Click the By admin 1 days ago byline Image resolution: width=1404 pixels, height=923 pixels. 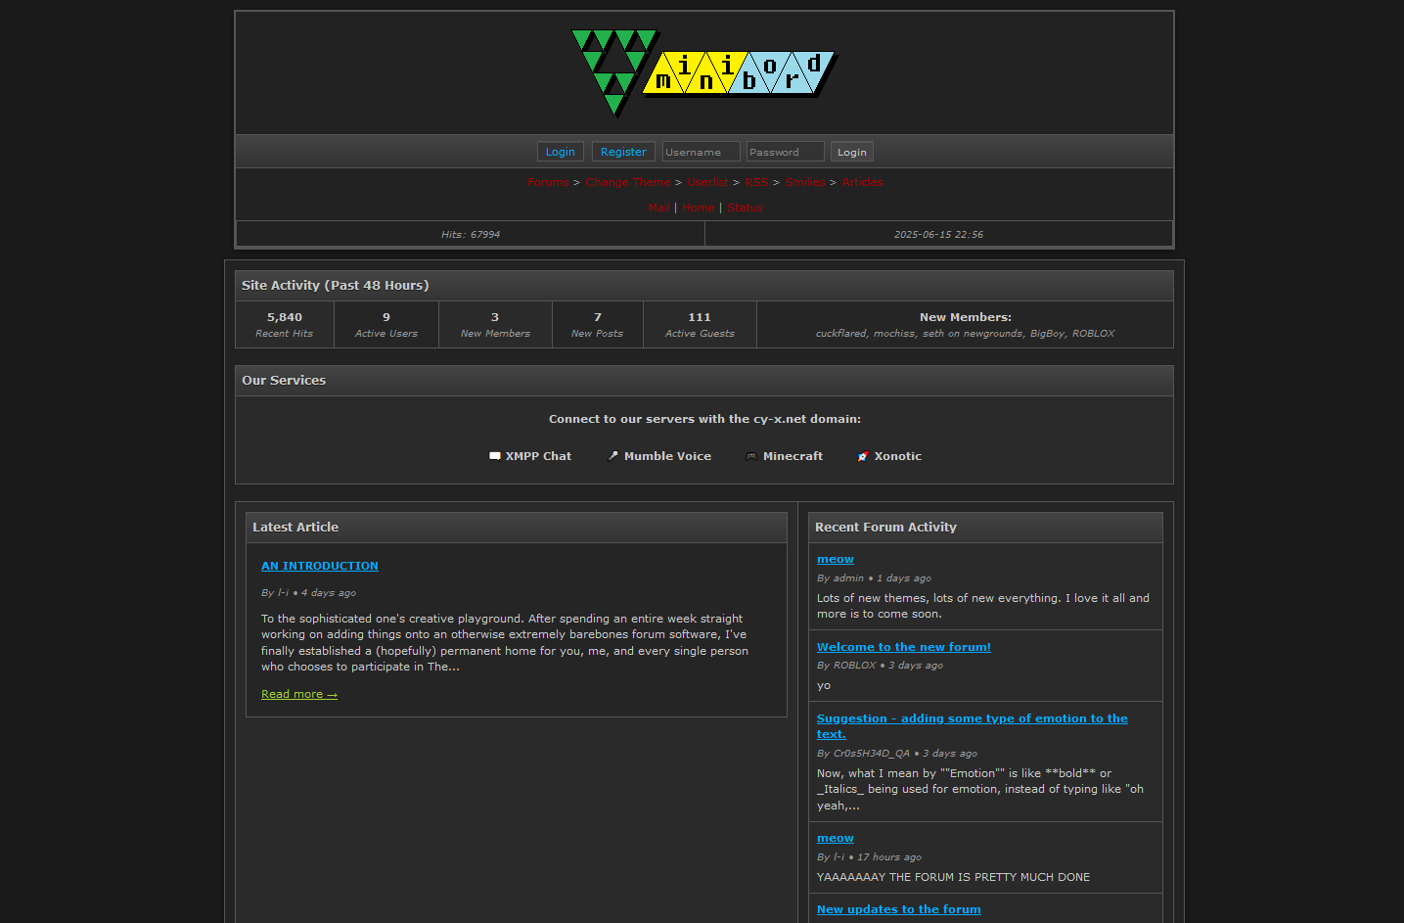click(874, 578)
